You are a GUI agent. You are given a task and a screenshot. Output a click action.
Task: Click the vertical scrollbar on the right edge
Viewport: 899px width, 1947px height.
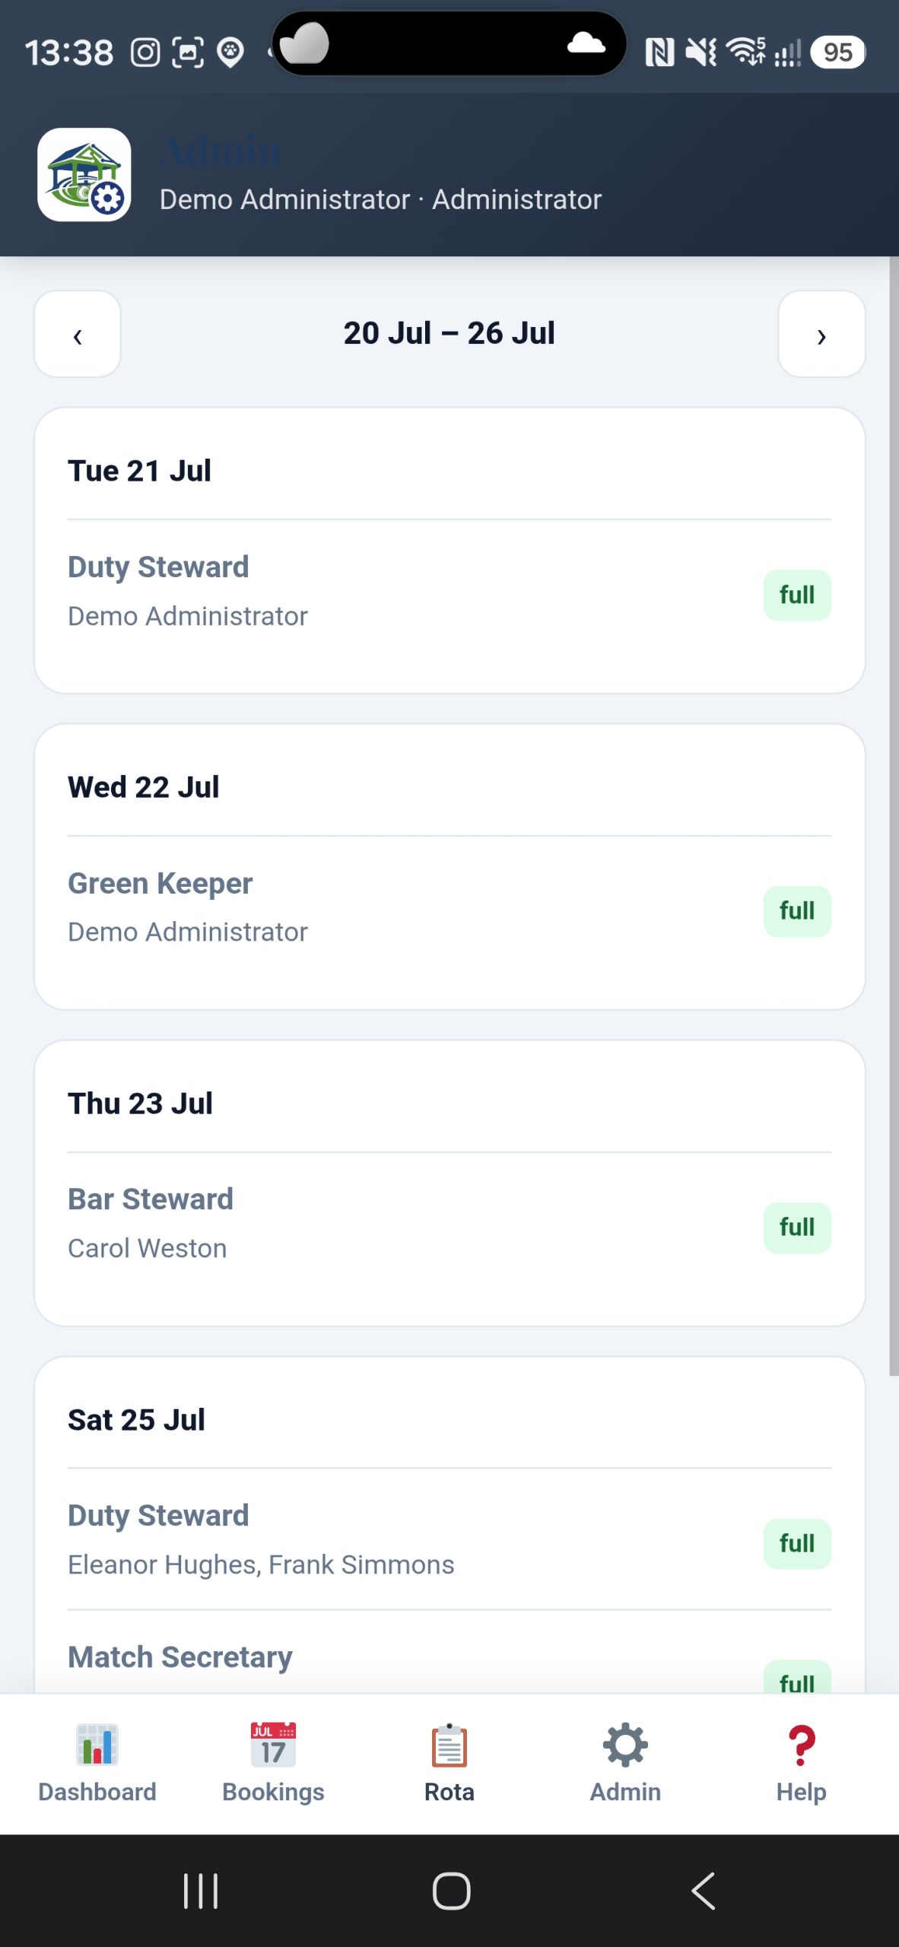[x=894, y=816]
